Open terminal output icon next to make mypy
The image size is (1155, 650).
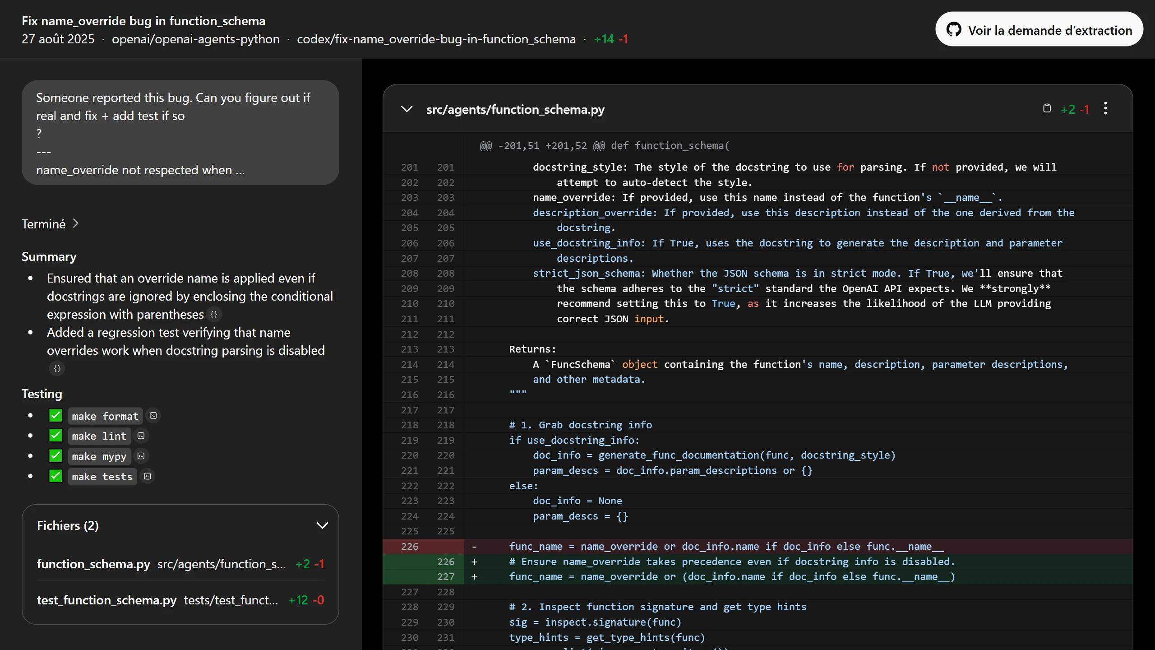click(x=141, y=456)
